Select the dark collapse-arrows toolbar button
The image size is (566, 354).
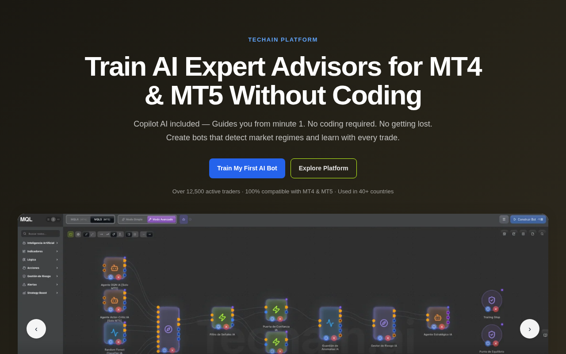(86, 235)
